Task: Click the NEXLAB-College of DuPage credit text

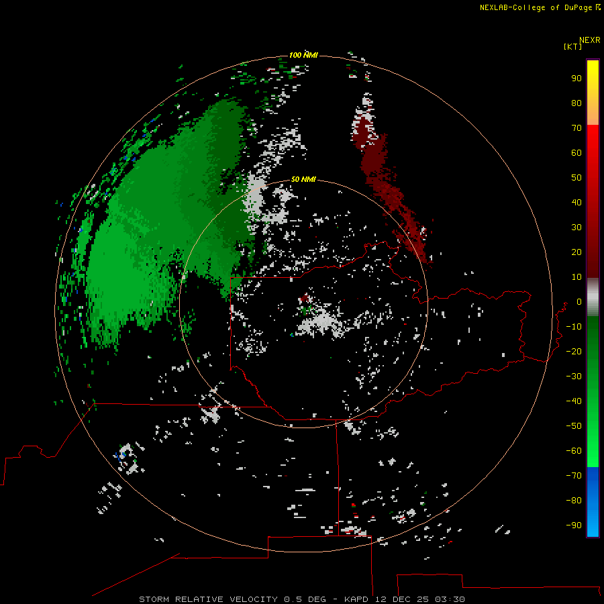Action: (540, 7)
